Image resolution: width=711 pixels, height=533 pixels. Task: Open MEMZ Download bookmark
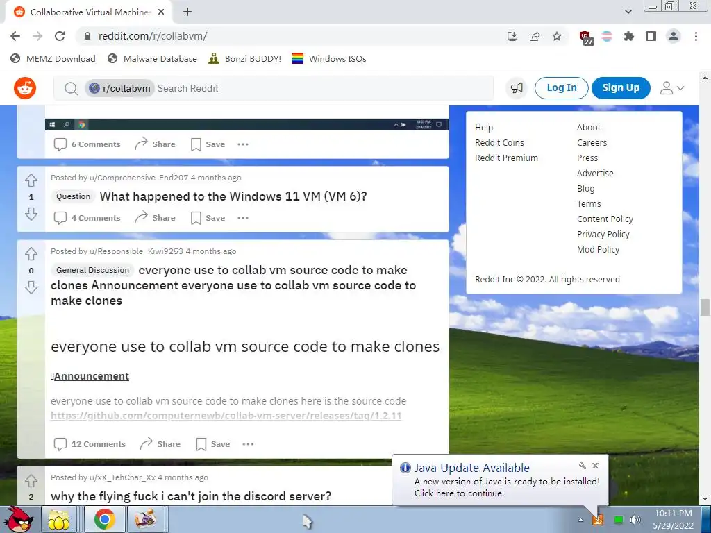coord(53,59)
